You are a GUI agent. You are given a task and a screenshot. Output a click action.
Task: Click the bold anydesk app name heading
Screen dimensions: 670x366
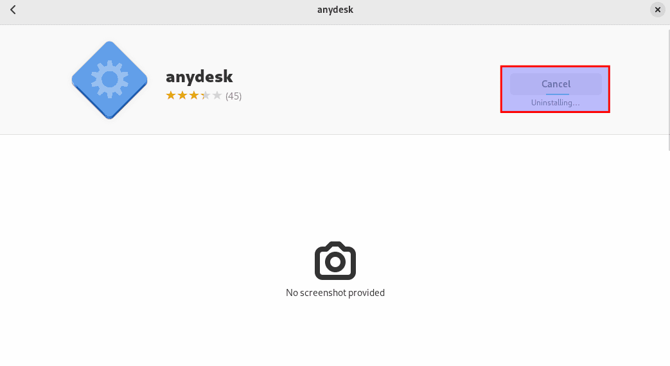click(199, 77)
